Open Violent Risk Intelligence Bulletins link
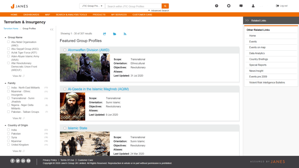 click(x=267, y=82)
